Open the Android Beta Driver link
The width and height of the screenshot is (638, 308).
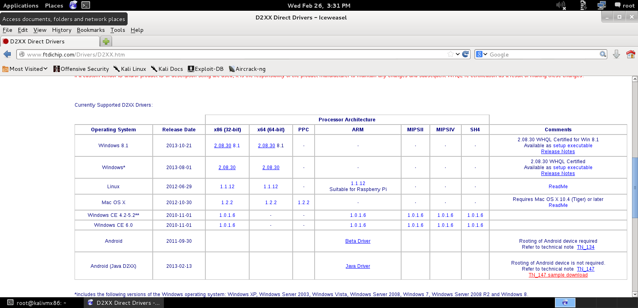(x=358, y=241)
